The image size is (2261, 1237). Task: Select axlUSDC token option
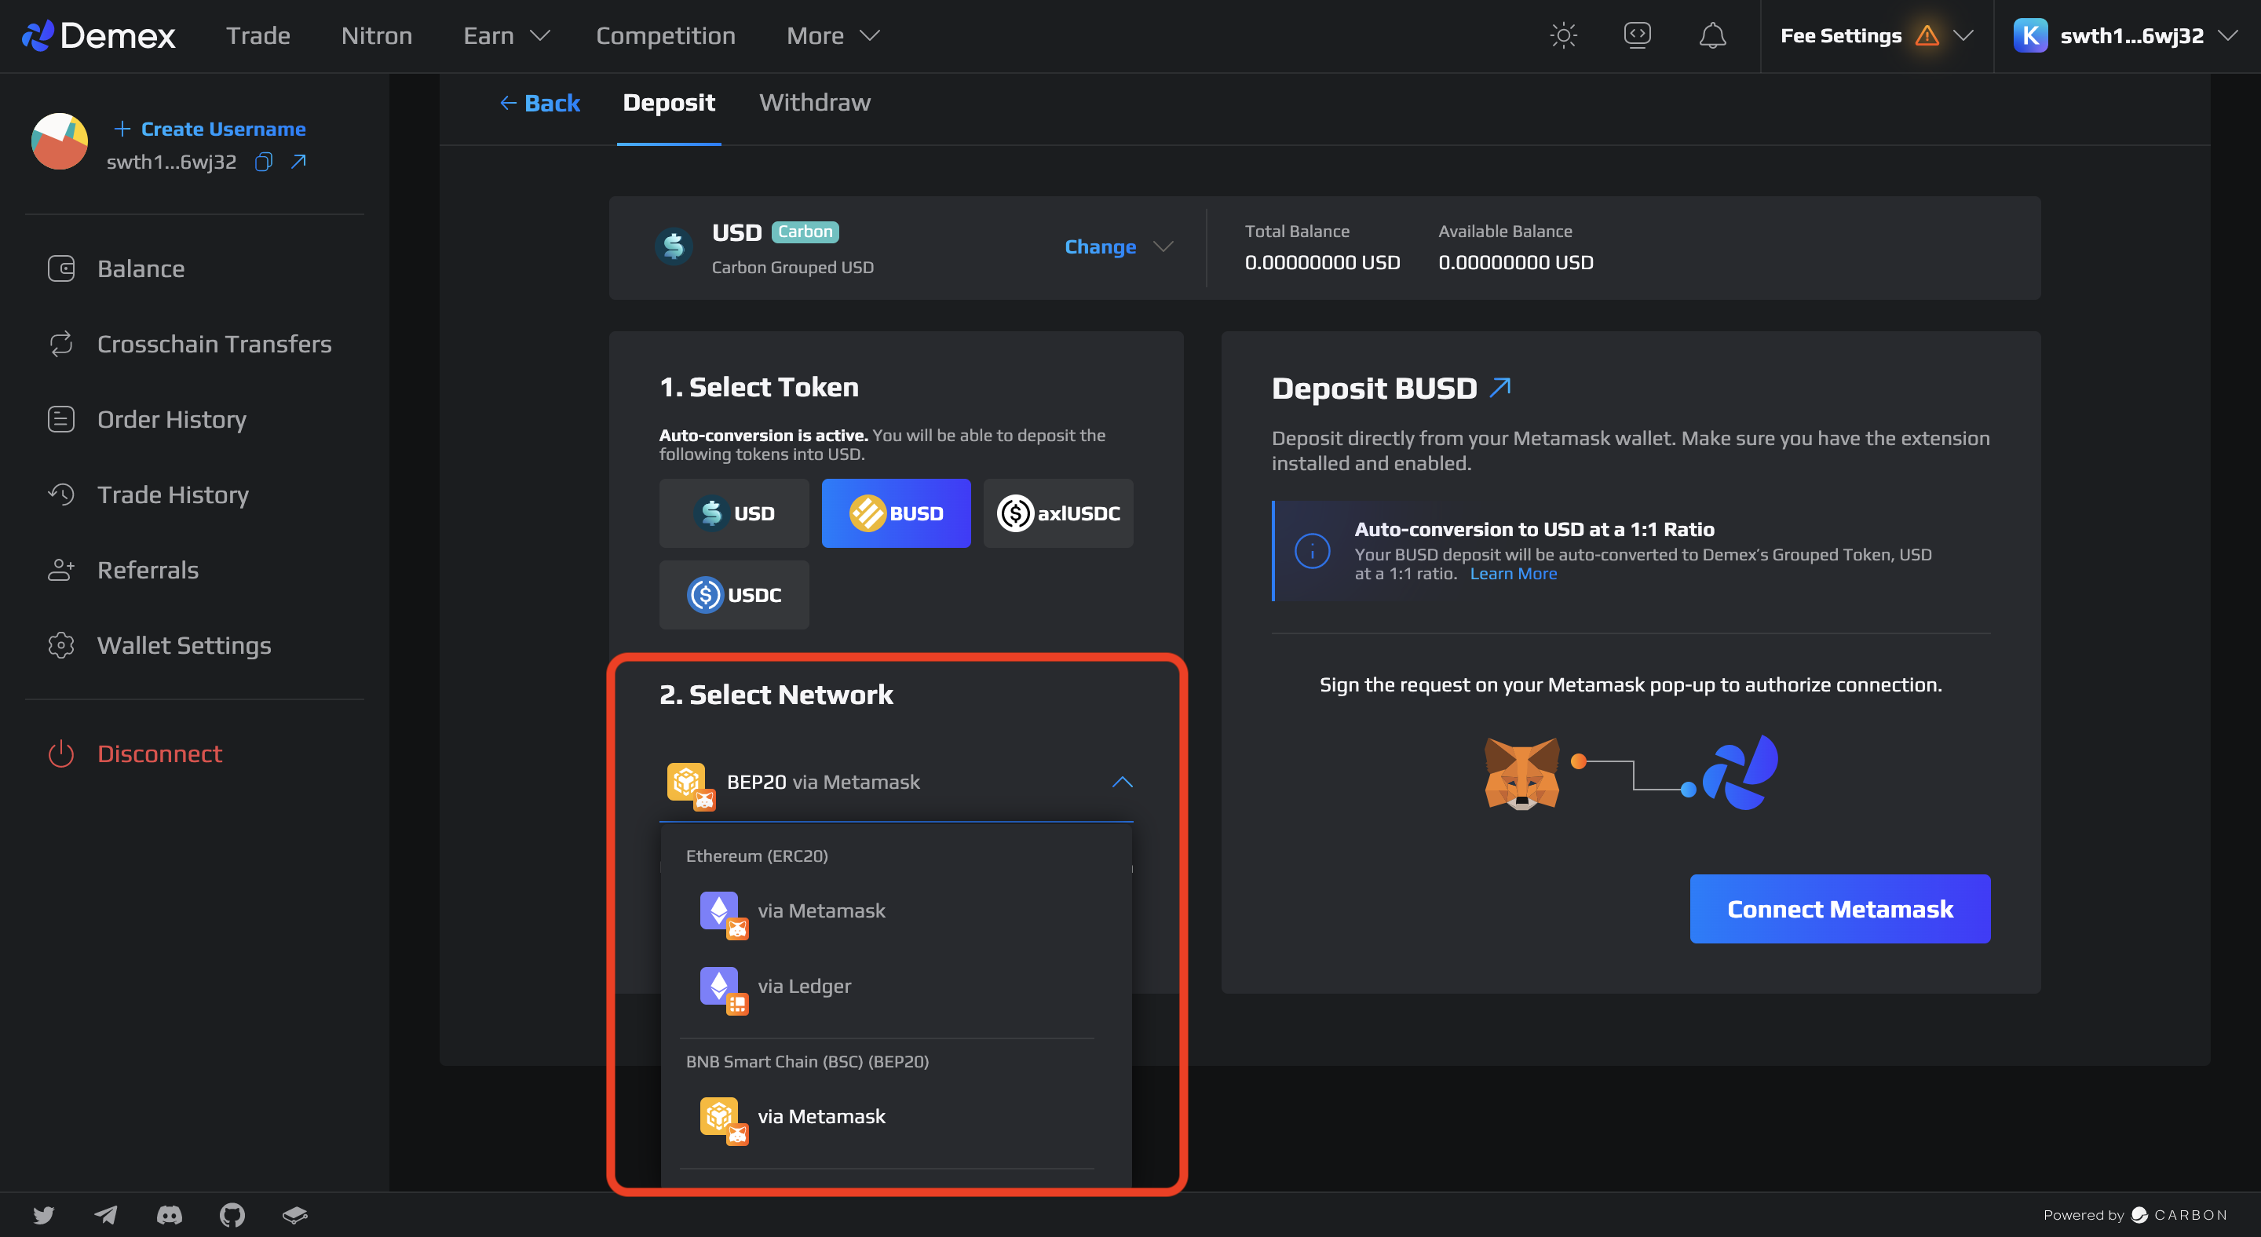coord(1057,513)
